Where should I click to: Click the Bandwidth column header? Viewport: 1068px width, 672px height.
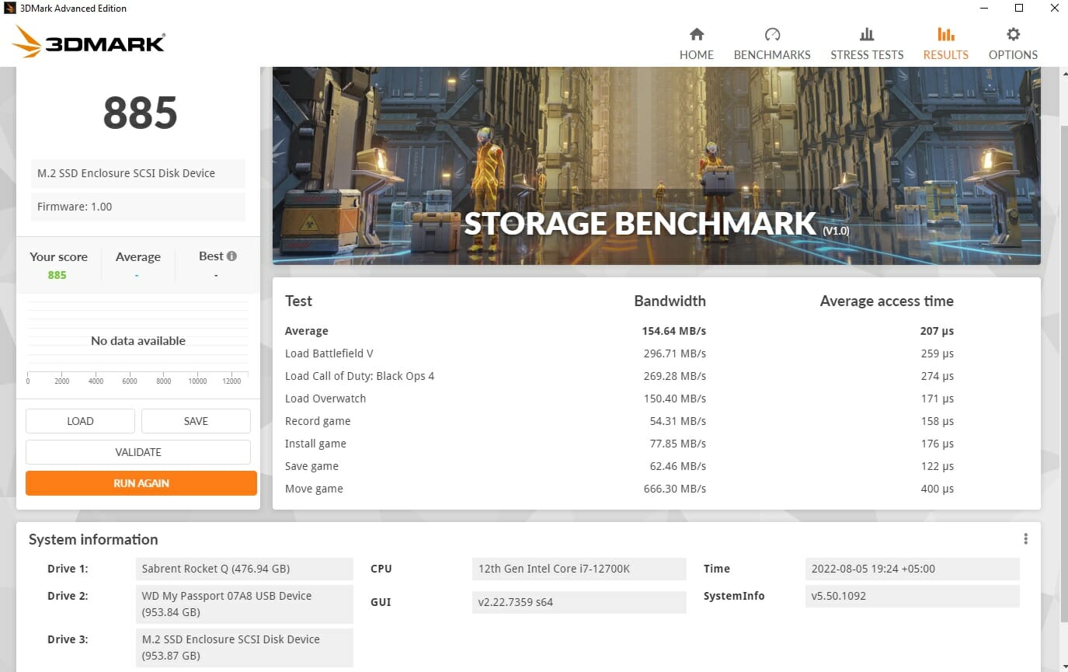(x=670, y=301)
